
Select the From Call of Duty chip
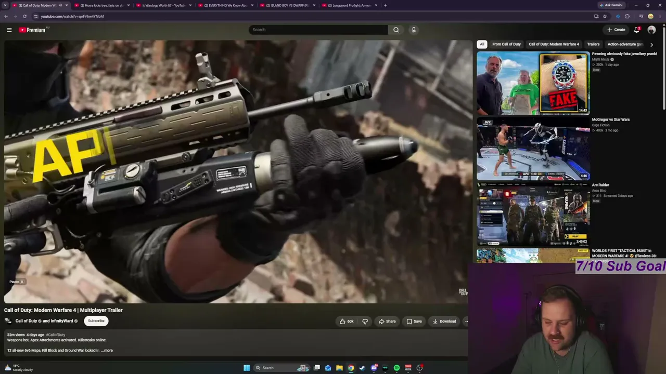click(506, 44)
